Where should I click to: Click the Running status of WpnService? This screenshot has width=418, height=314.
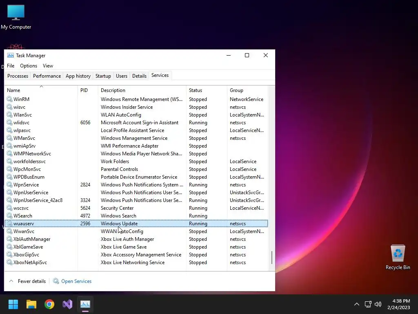click(198, 184)
